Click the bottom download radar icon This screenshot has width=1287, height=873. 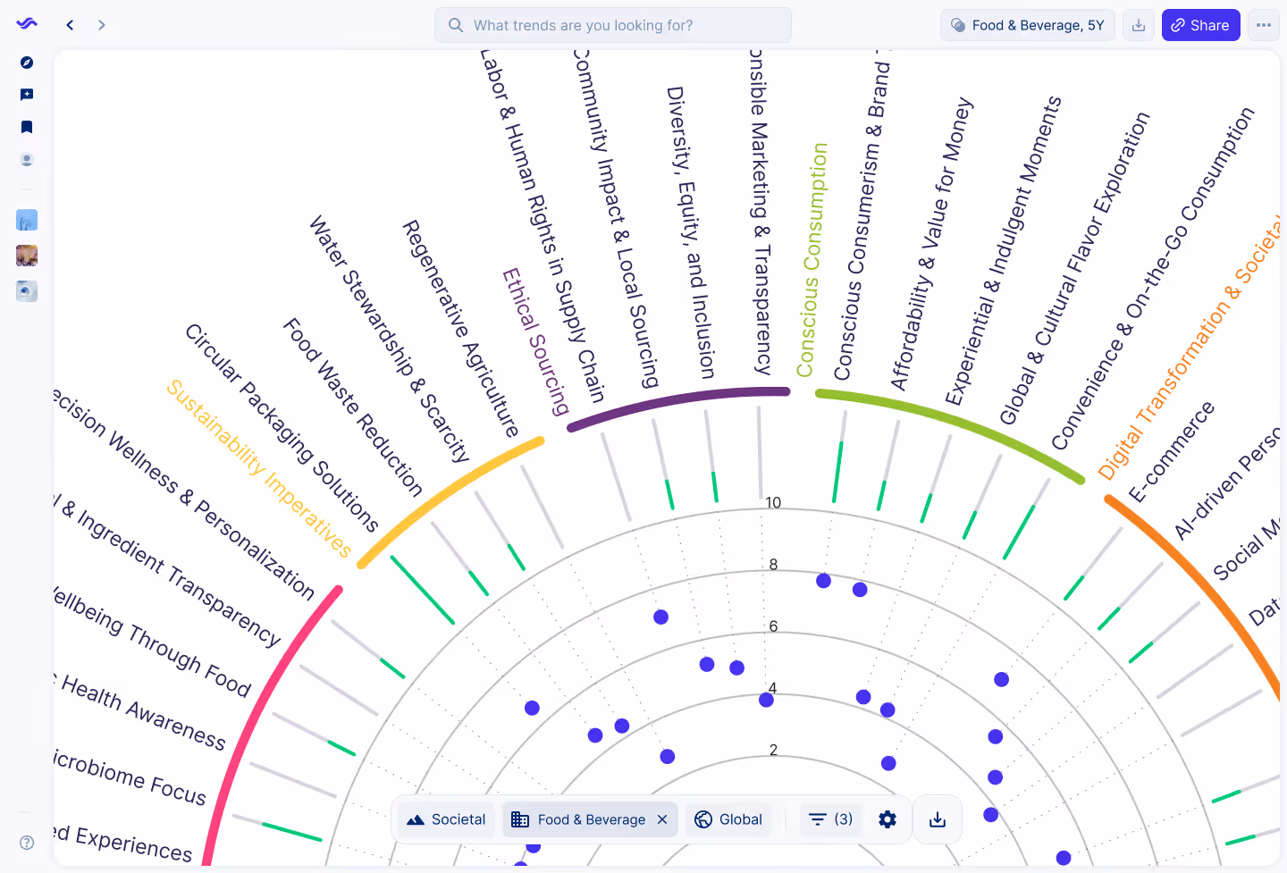pos(938,819)
